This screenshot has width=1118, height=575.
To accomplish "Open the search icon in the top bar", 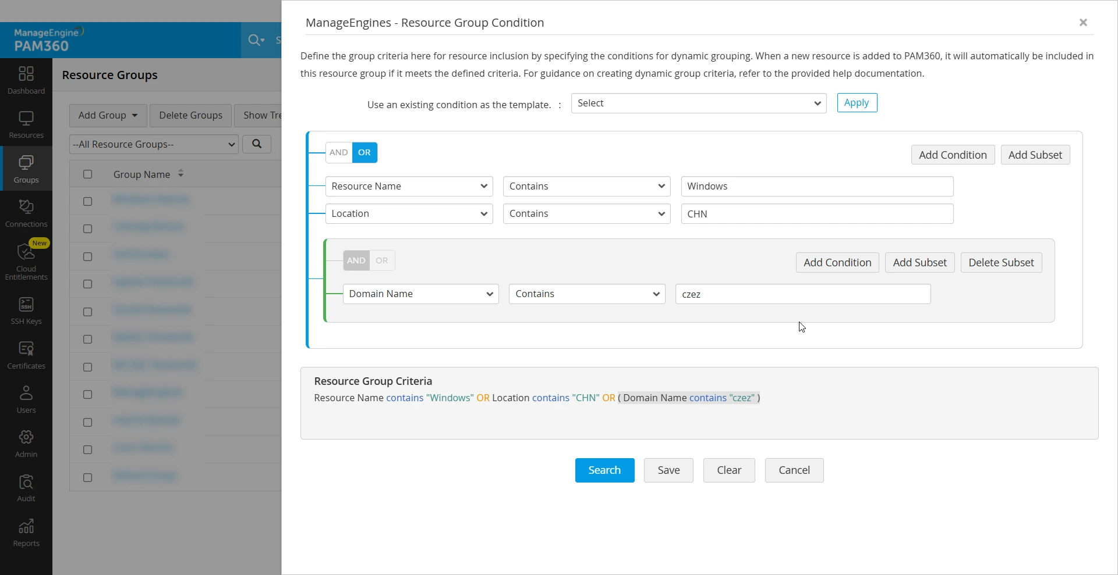I will [x=254, y=40].
